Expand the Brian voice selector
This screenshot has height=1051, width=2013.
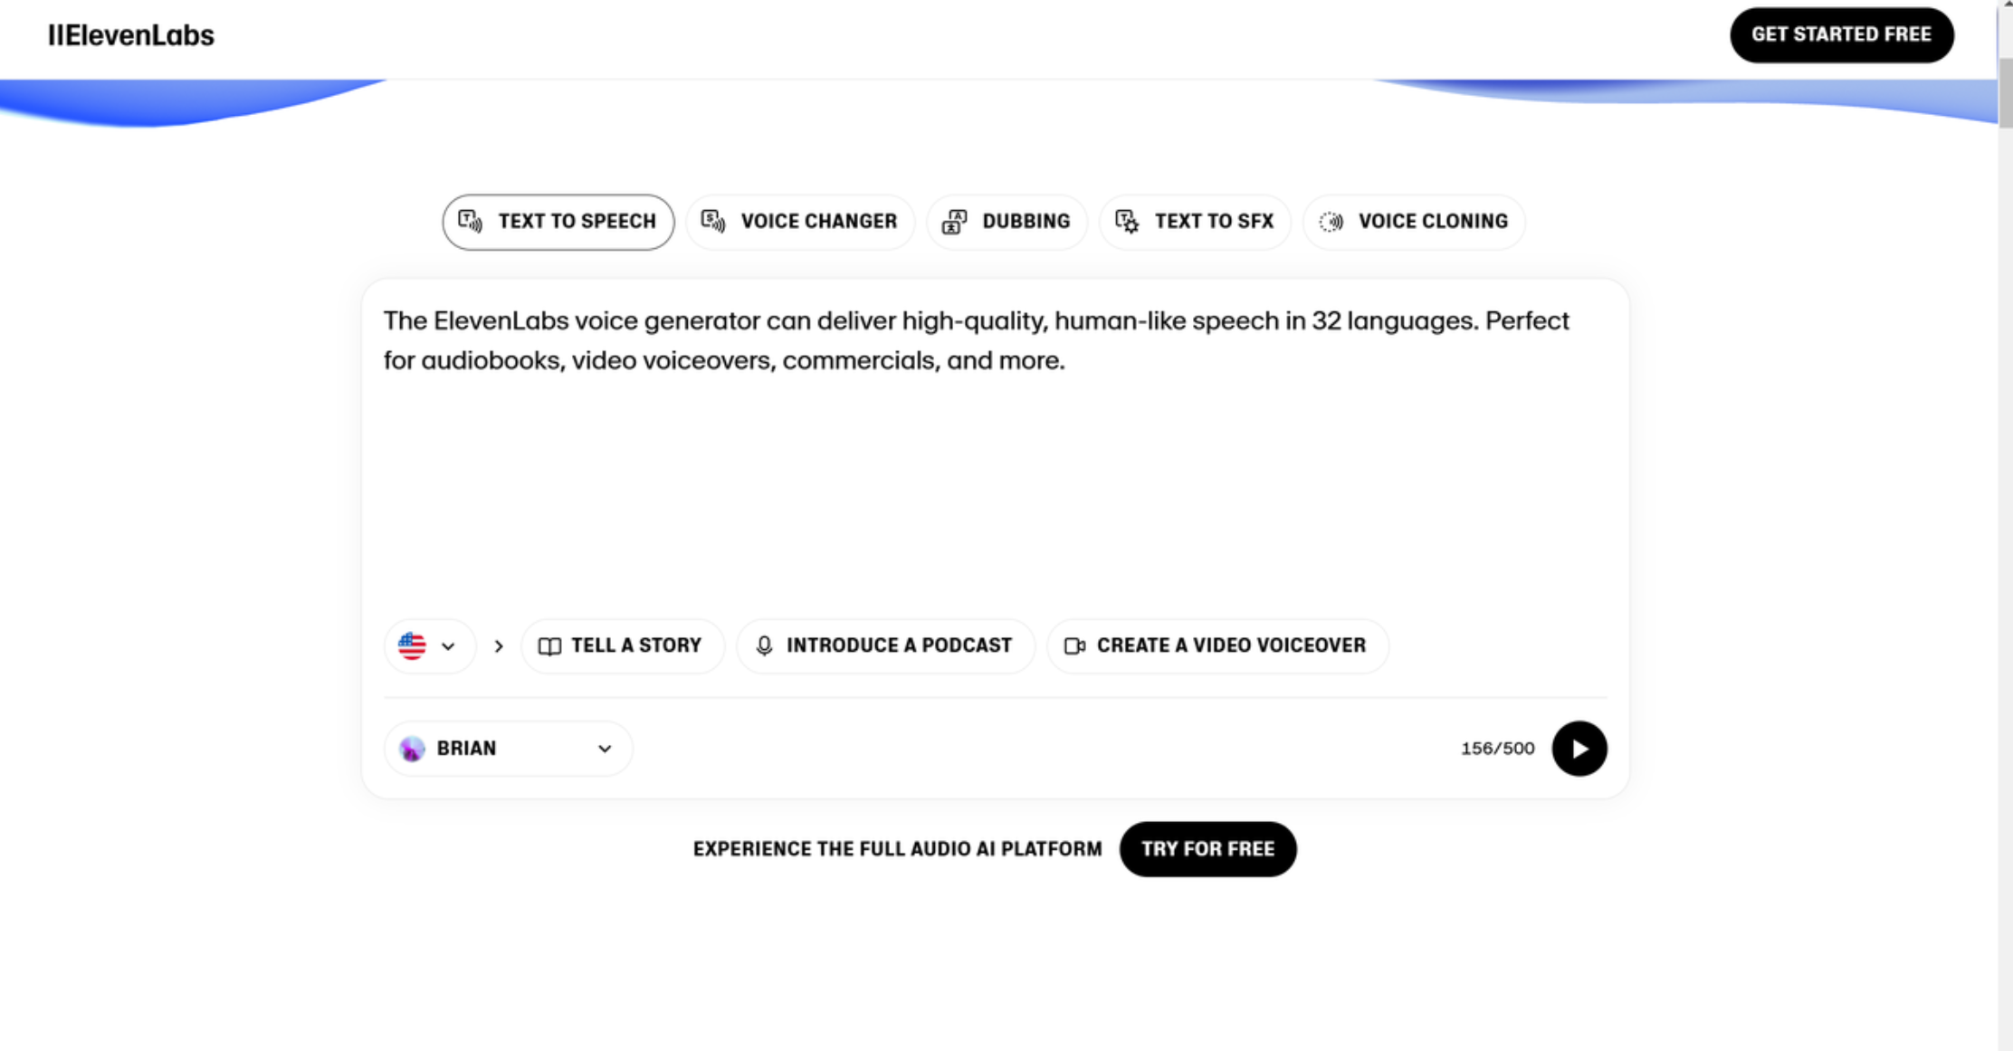point(508,748)
